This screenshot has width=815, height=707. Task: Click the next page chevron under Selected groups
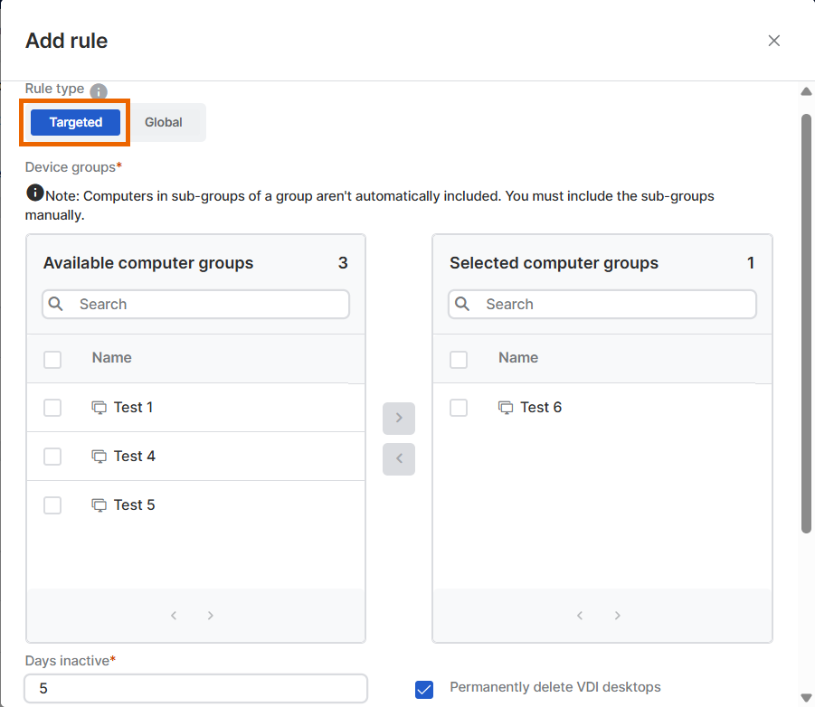(617, 615)
